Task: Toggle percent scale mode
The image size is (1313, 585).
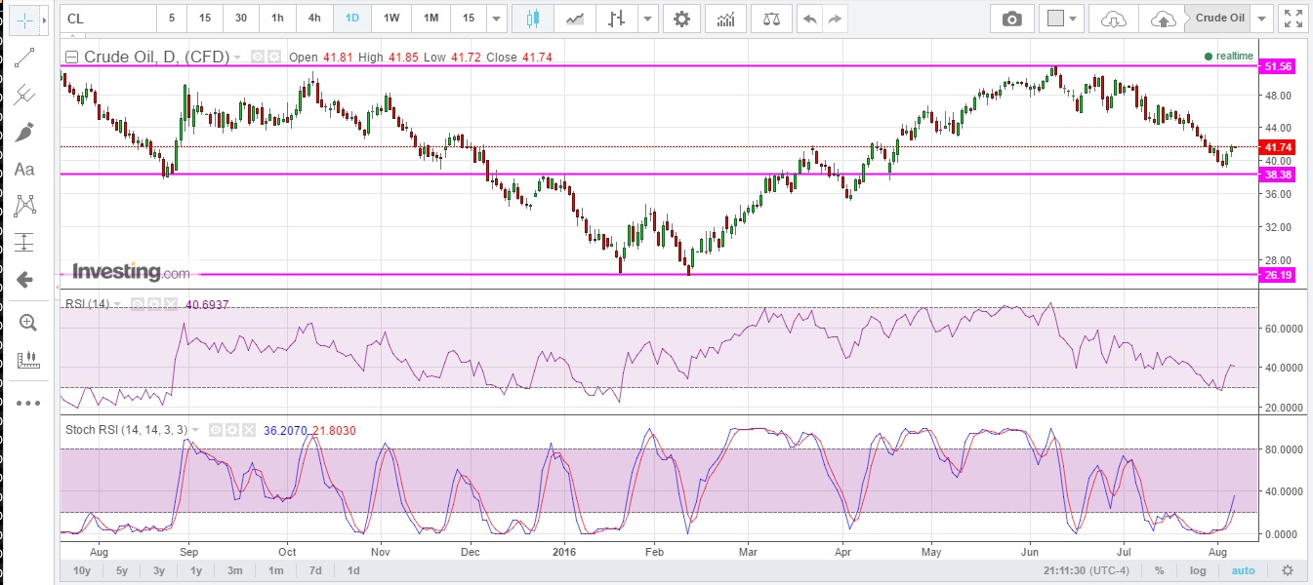Action: pos(1158,570)
